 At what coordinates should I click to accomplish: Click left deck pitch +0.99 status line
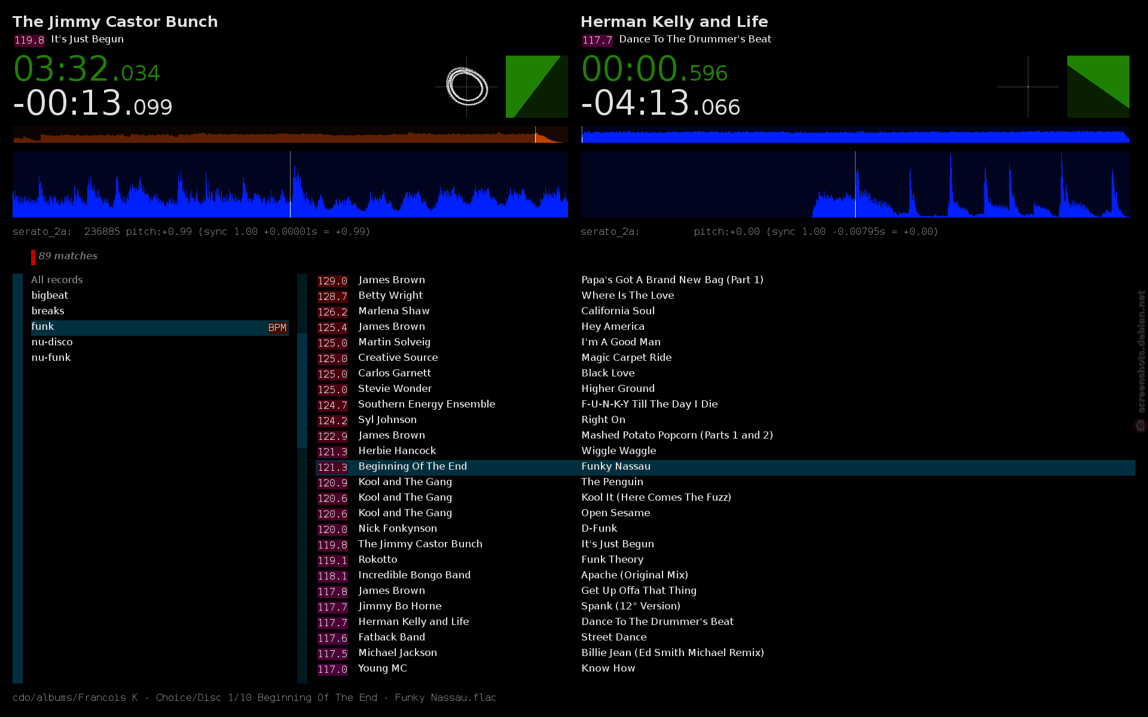[x=191, y=231]
